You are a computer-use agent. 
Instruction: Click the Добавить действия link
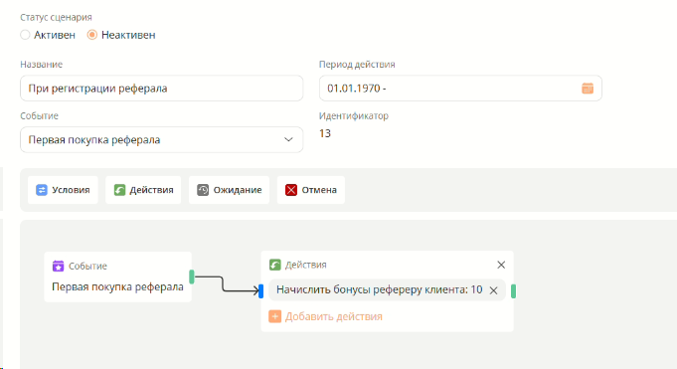click(x=334, y=316)
